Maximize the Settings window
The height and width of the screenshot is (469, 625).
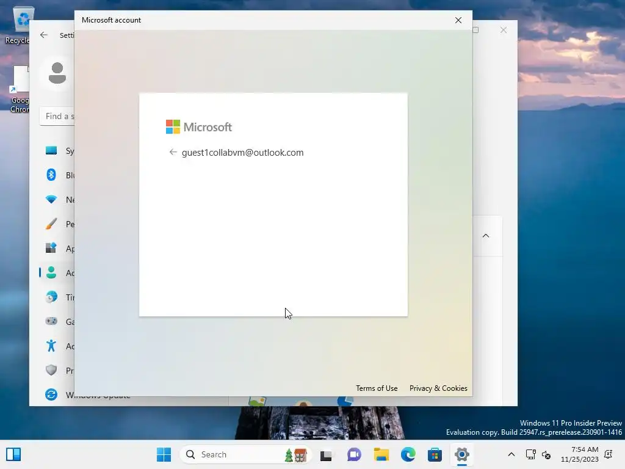click(x=475, y=30)
